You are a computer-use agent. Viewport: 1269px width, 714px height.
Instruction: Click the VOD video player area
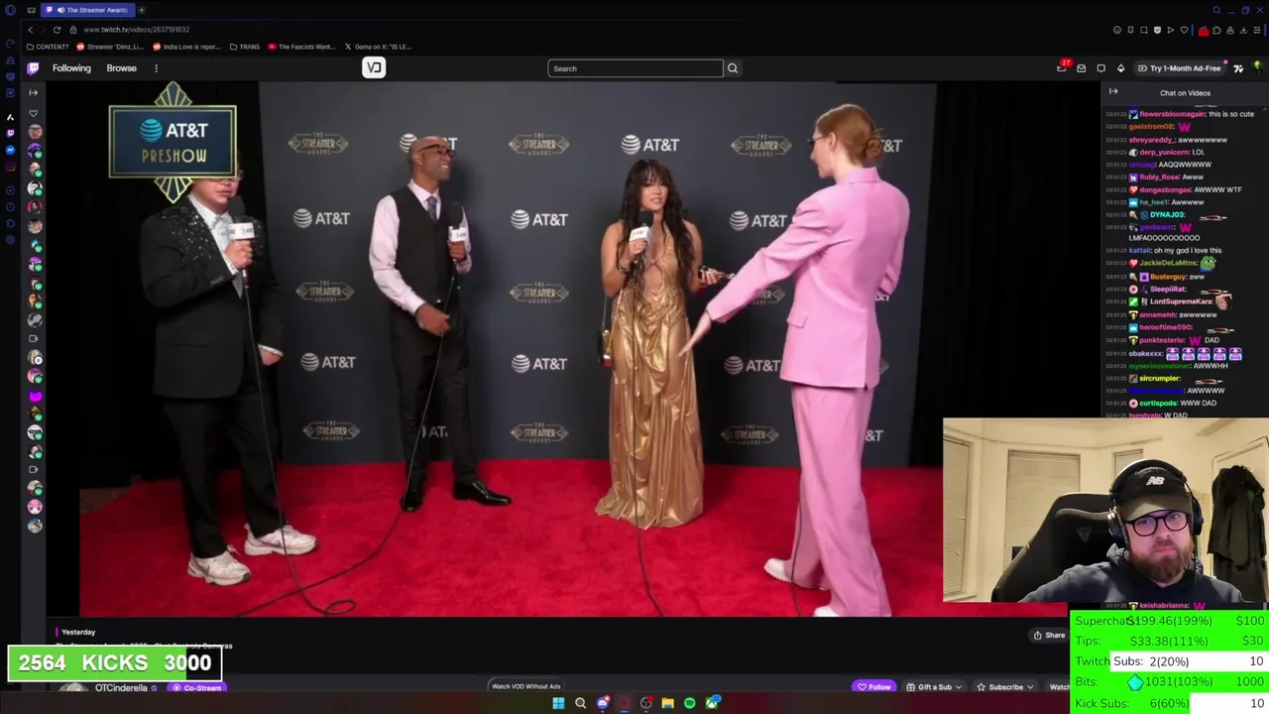point(573,348)
